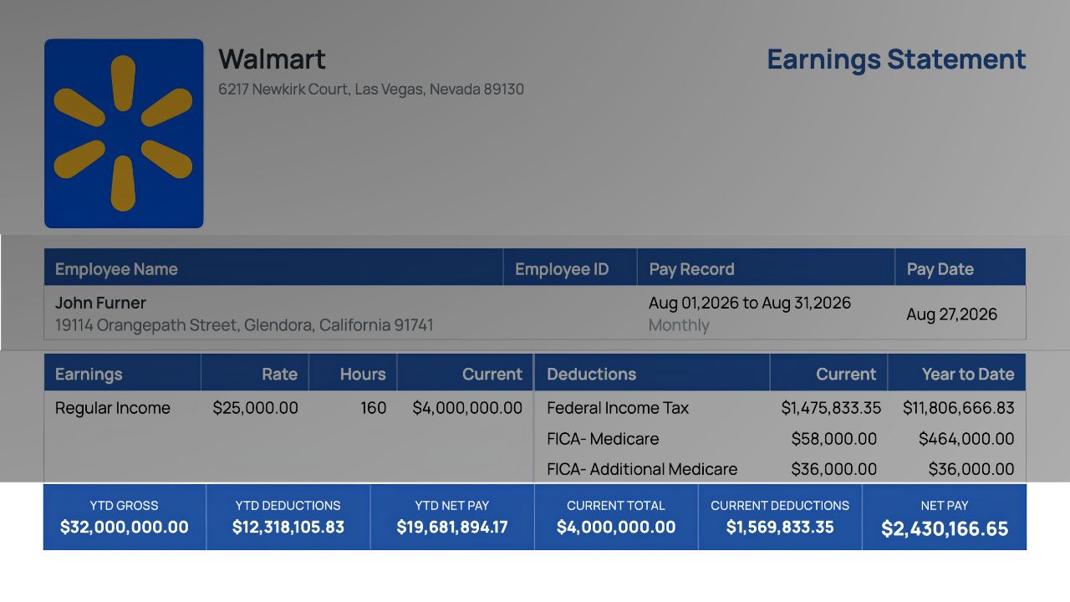Click the rate value '$25,000.00'
Viewport: 1070px width, 602px height.
coord(255,408)
